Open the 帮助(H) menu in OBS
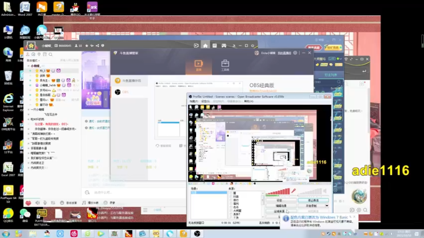Viewport: 424px width, 238px height. [x=249, y=101]
